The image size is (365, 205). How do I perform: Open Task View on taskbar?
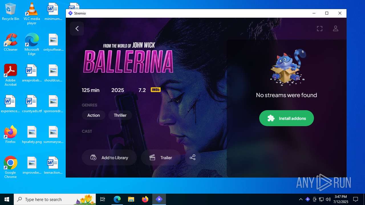click(x=103, y=199)
